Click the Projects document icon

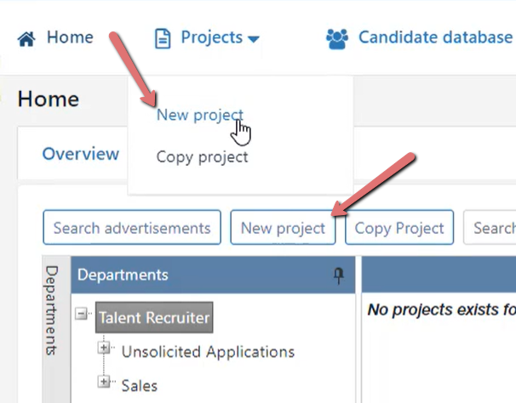pos(163,39)
